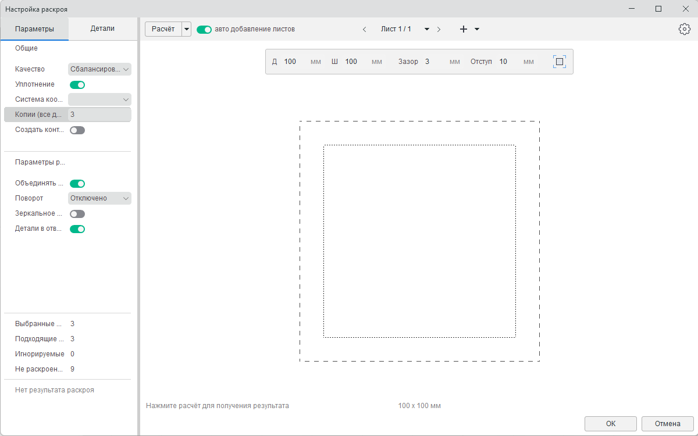Image resolution: width=698 pixels, height=436 pixels.
Task: Open the Качество dropdown
Action: coord(99,69)
